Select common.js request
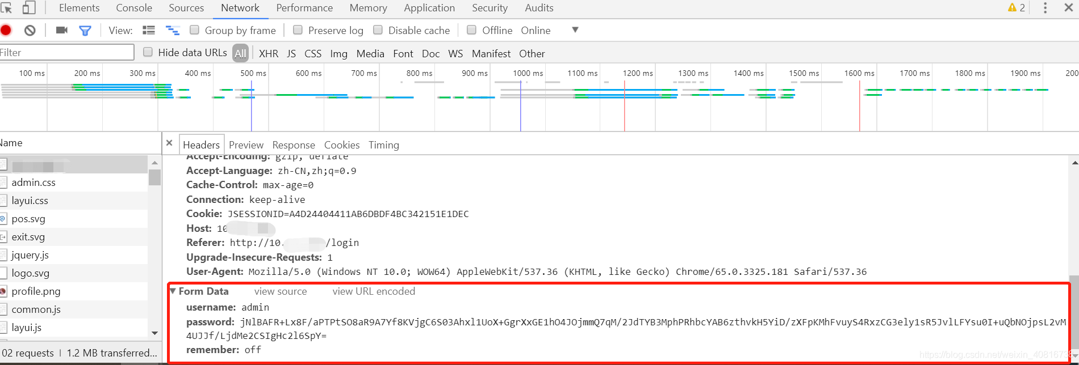1079x365 pixels. (x=74, y=309)
